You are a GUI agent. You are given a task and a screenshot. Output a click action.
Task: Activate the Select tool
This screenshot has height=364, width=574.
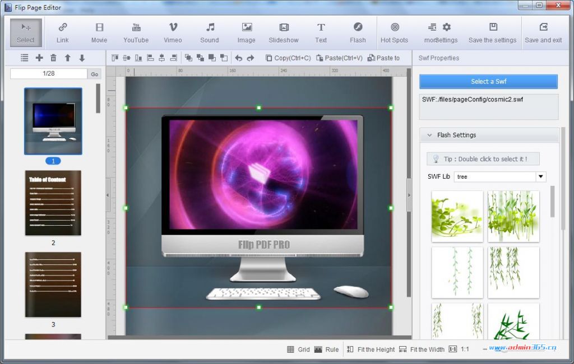tap(26, 32)
